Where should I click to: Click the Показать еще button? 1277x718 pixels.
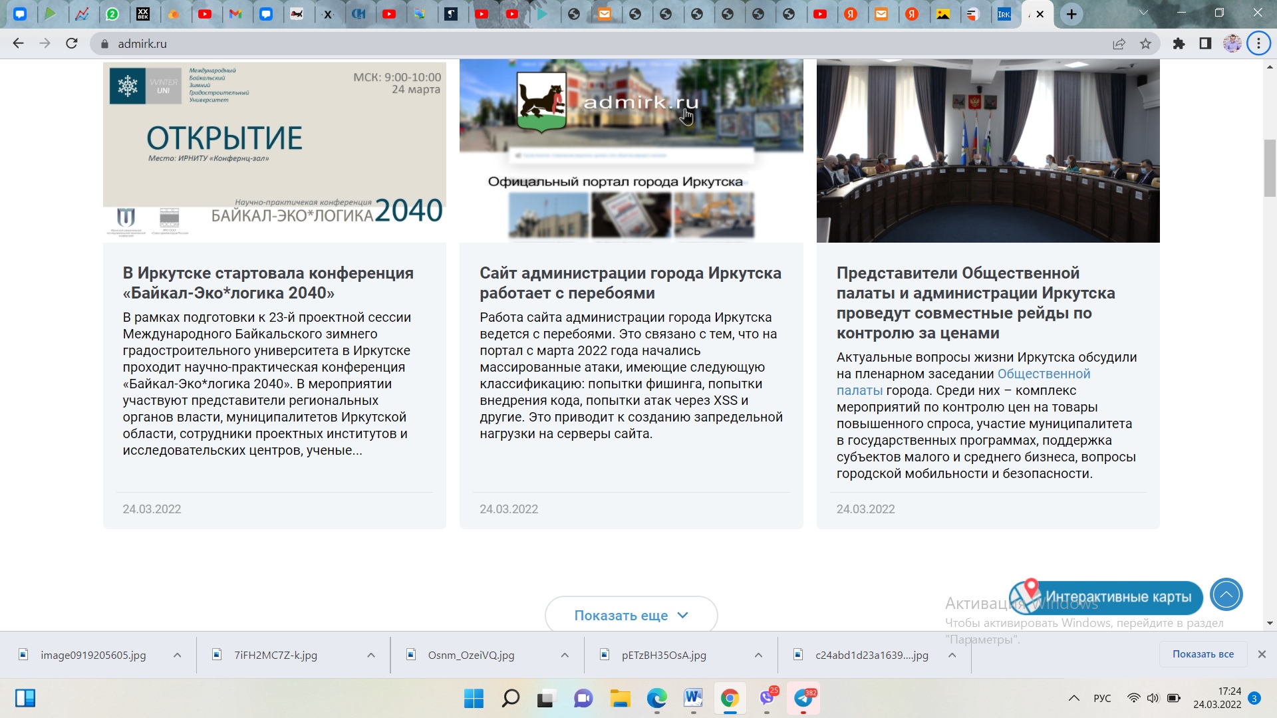click(x=631, y=615)
